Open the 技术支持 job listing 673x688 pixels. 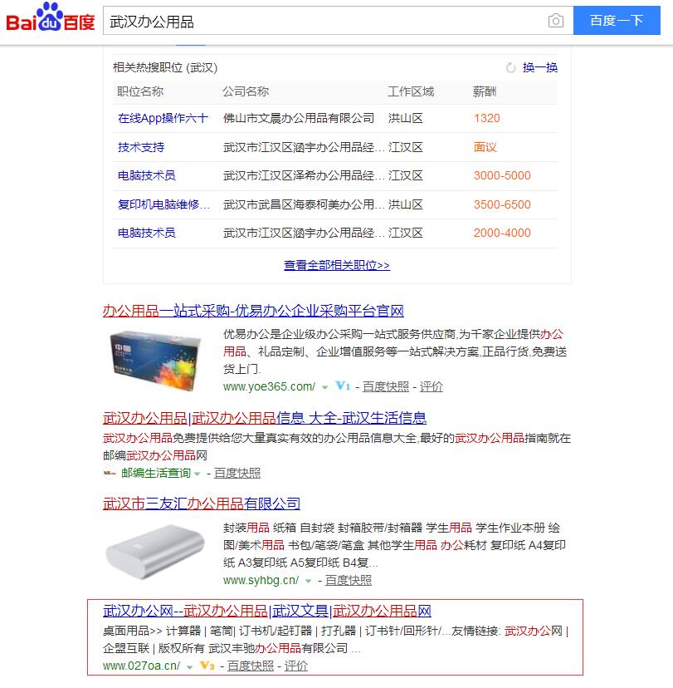click(140, 147)
